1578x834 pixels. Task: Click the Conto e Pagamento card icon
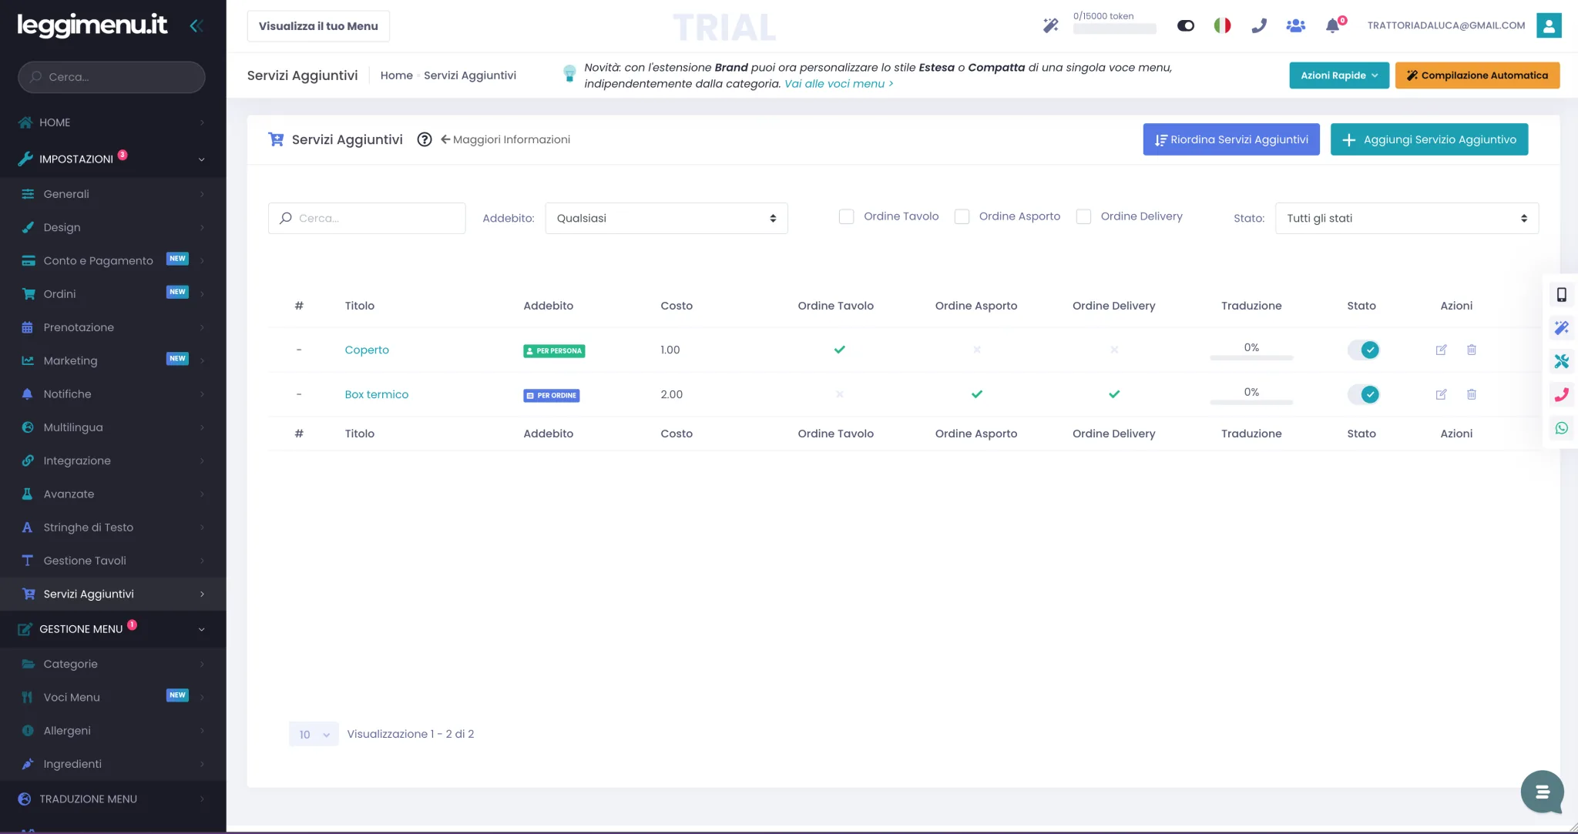click(x=29, y=261)
